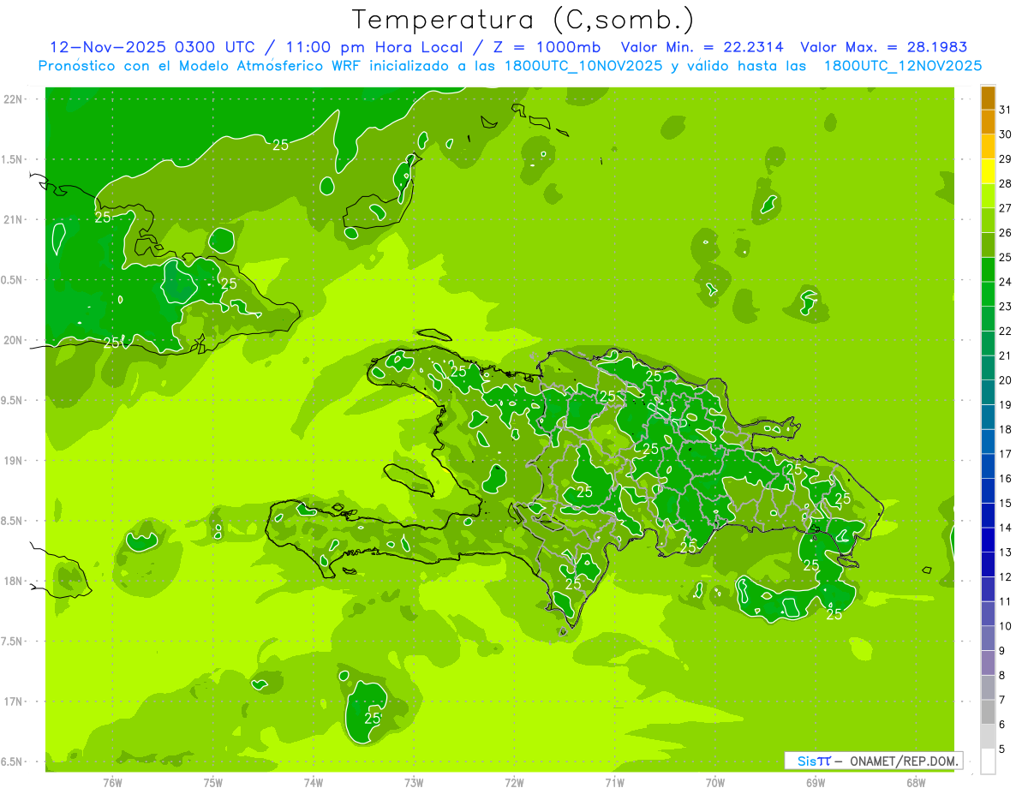Click the 18N latitude axis label

click(15, 581)
